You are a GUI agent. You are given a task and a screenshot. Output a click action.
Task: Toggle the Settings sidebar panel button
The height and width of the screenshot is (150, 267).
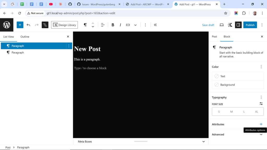(238, 25)
